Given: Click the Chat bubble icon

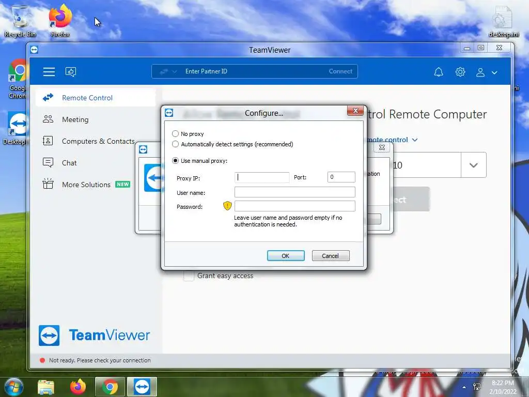Looking at the screenshot, I should [48, 162].
